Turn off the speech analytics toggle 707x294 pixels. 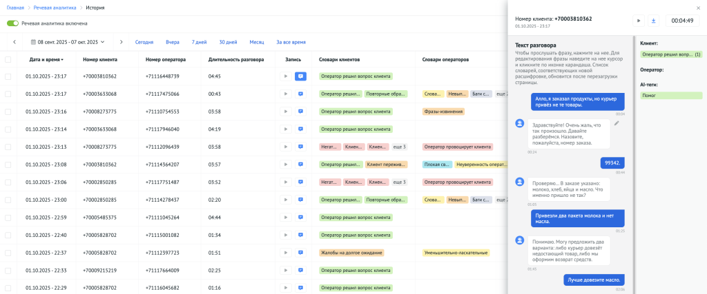(12, 23)
